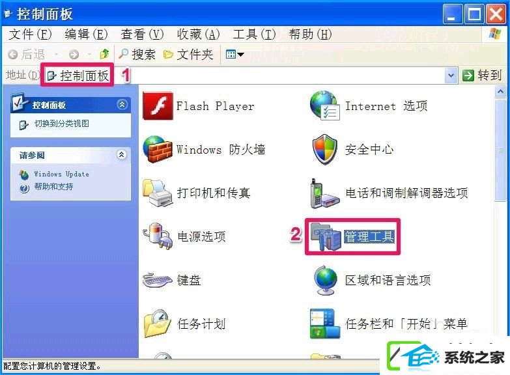Expand the address bar dropdown arrow
Screen dimensions: 510x375
(451, 76)
